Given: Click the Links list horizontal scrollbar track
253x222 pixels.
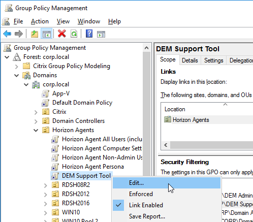Looking at the screenshot, I should point(211,145).
